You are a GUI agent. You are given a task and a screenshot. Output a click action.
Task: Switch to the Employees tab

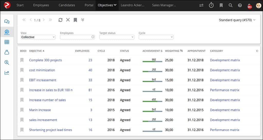click(x=41, y=5)
